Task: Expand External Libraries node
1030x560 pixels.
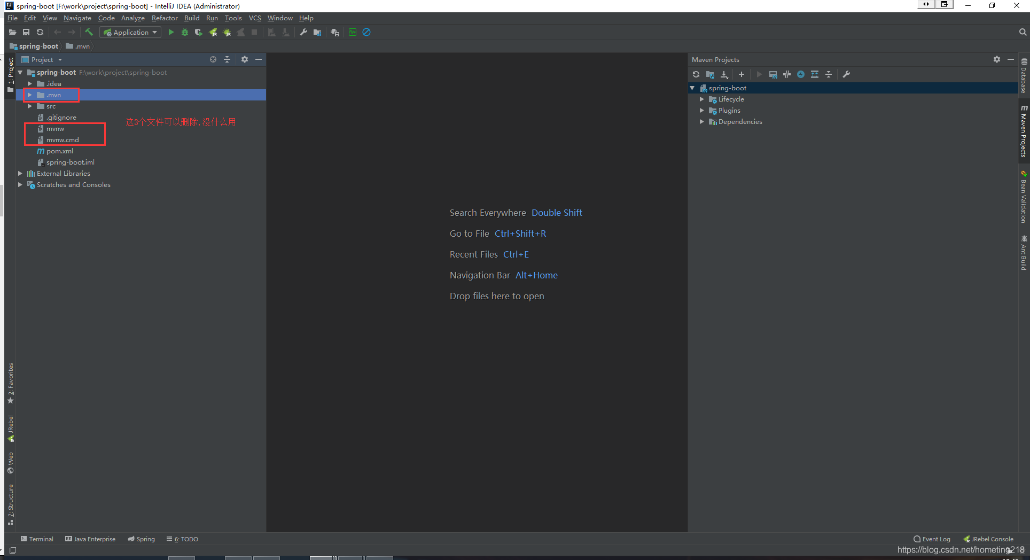Action: click(20, 174)
